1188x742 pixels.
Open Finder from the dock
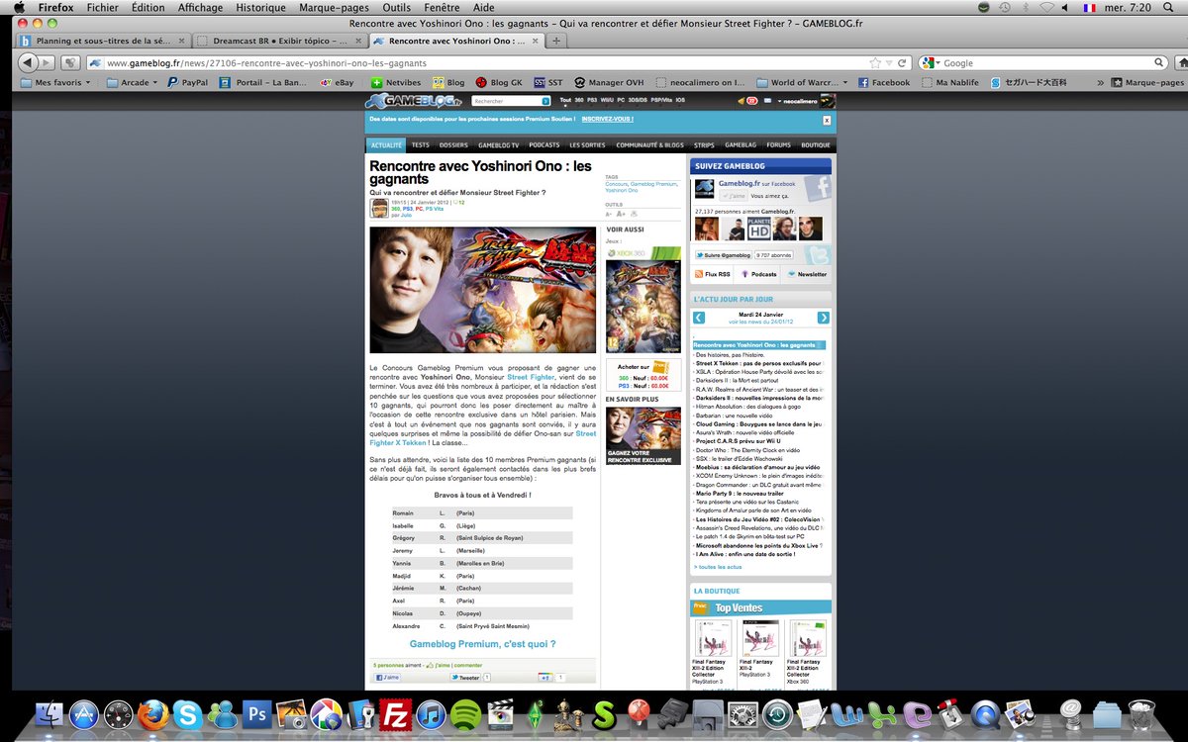tap(49, 714)
